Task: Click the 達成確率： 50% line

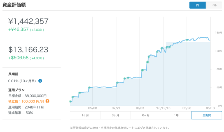Action: point(20,113)
